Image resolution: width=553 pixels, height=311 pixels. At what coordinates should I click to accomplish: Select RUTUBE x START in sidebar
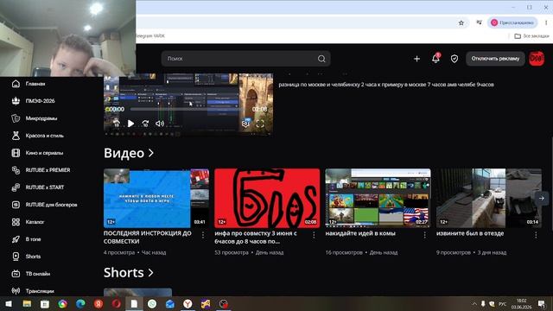(38, 187)
